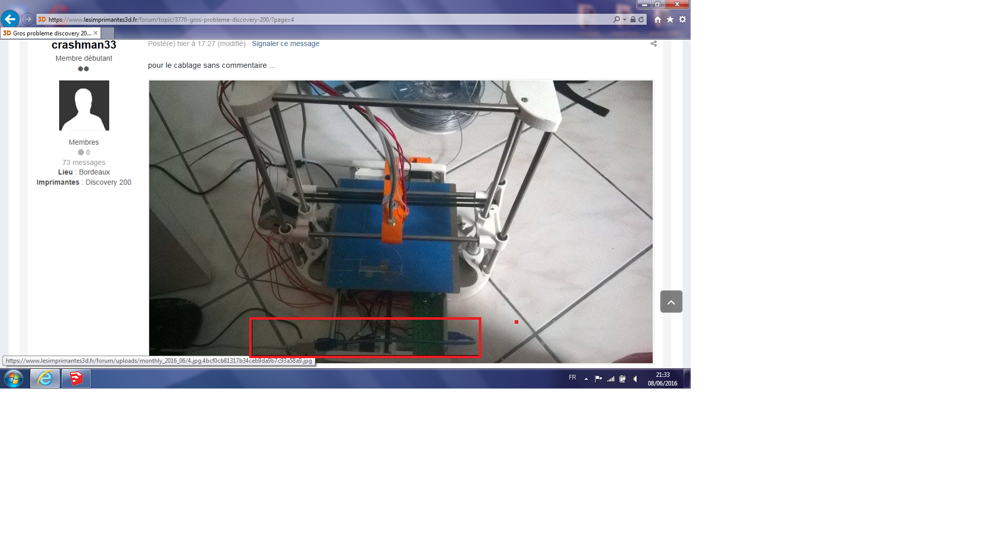Click the URL address bar field

(x=329, y=19)
